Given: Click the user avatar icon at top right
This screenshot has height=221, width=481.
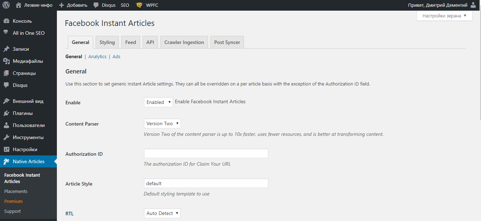Looking at the screenshot, I should 473,5.
